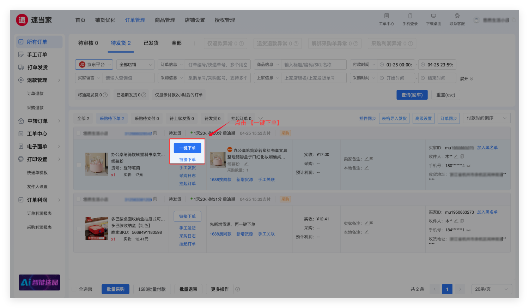Click the 1688搜同款 link on second order
The height and width of the screenshot is (308, 529).
coord(220,234)
